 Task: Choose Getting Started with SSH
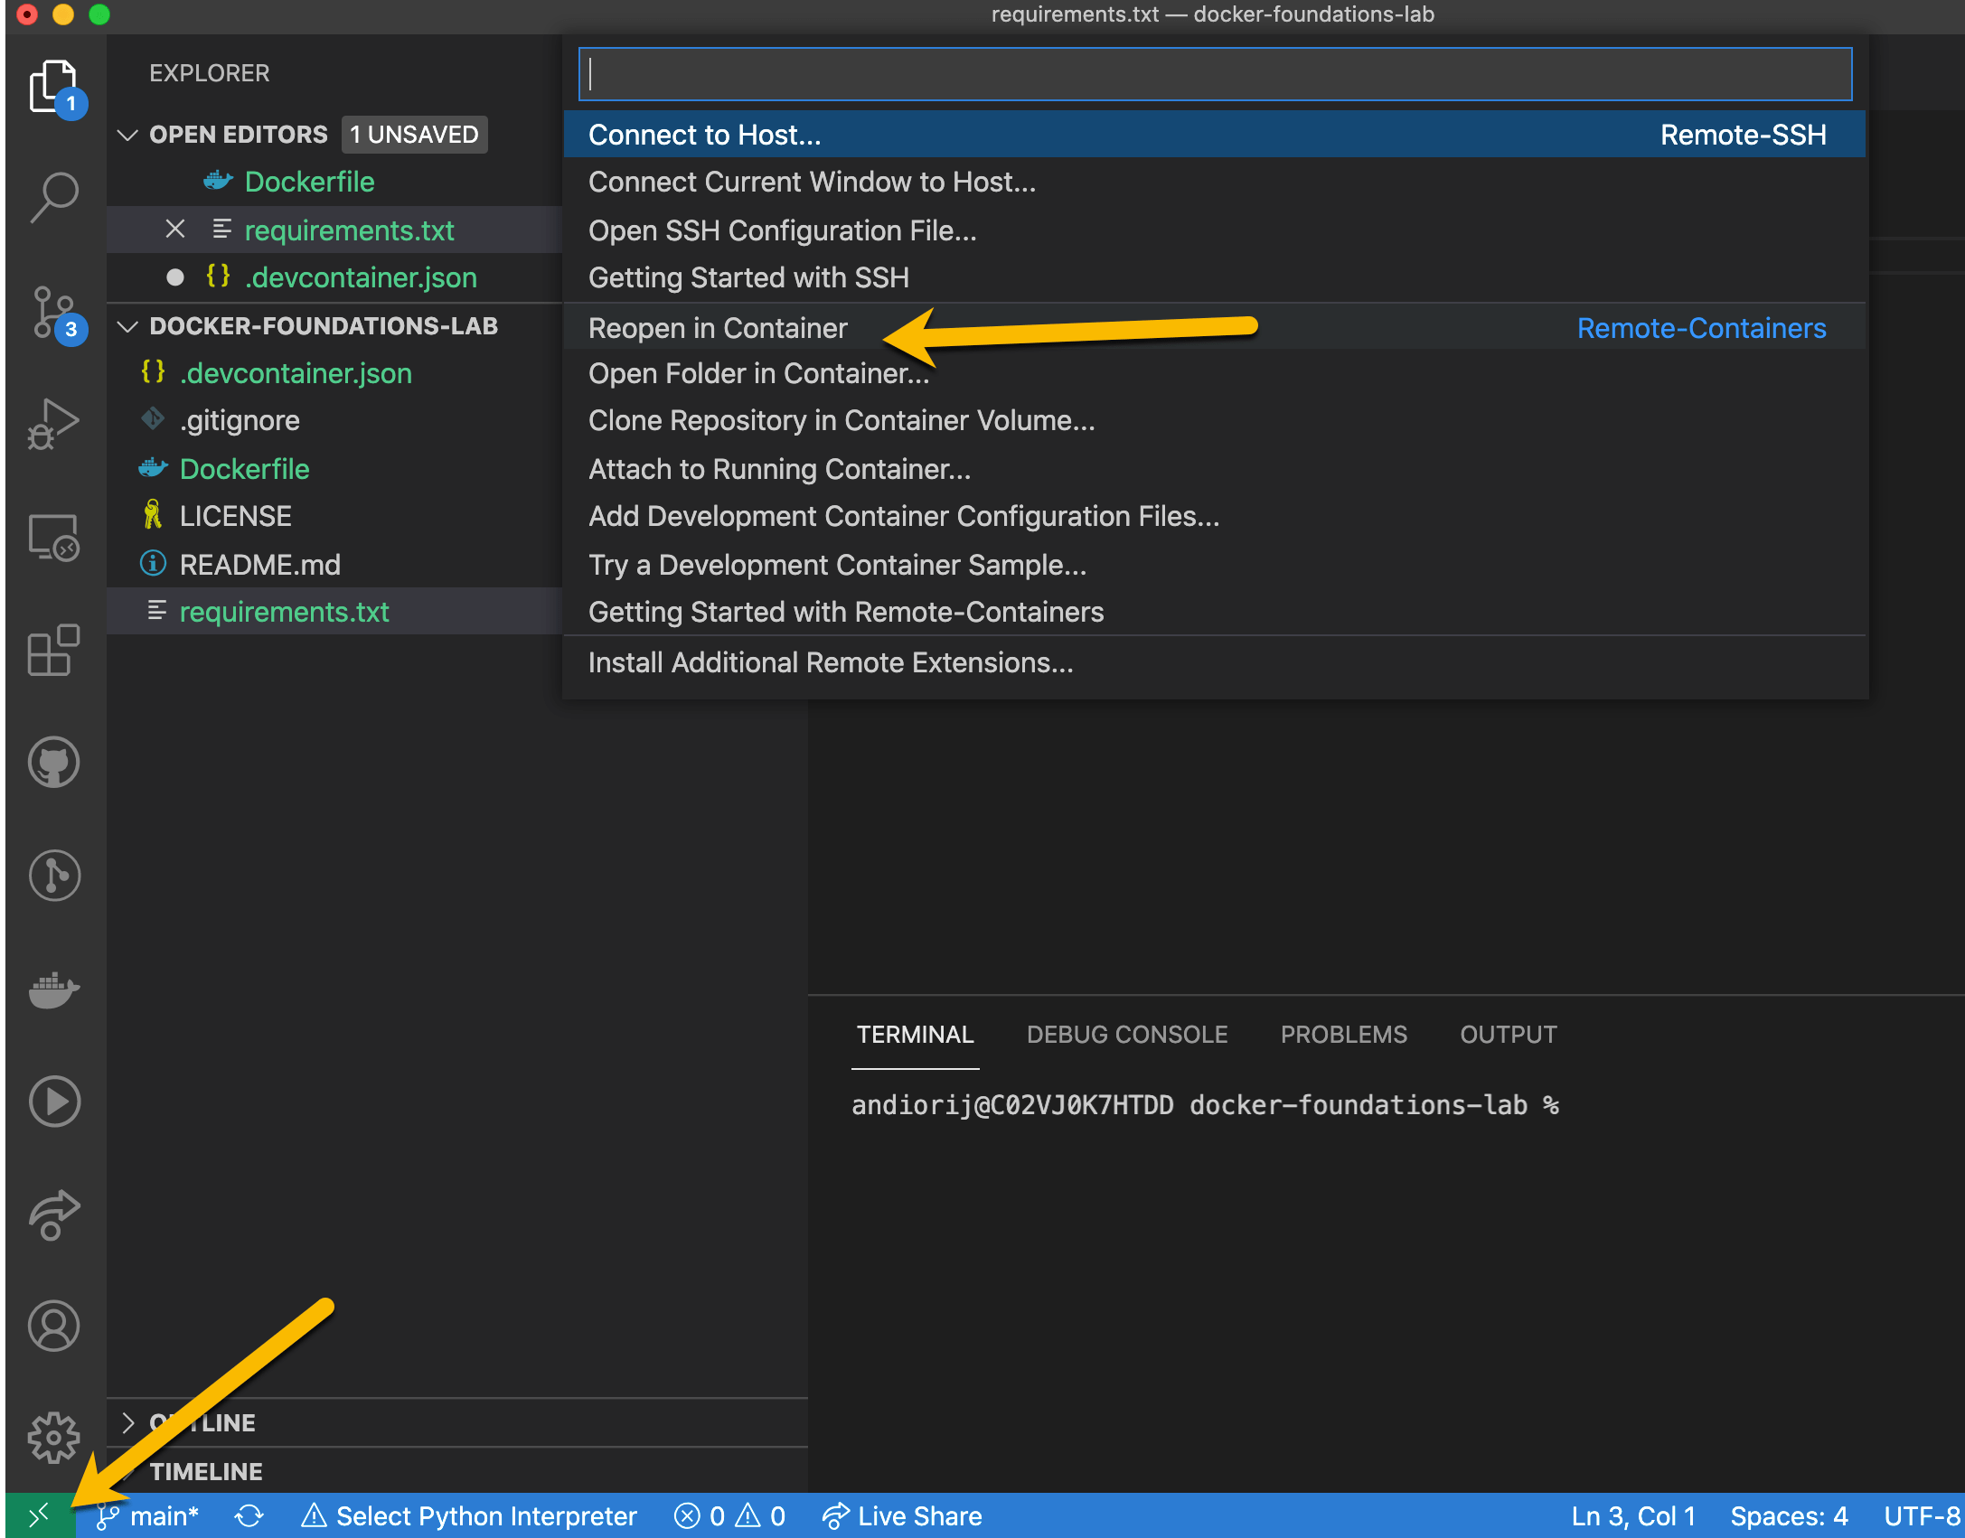pyautogui.click(x=1215, y=277)
